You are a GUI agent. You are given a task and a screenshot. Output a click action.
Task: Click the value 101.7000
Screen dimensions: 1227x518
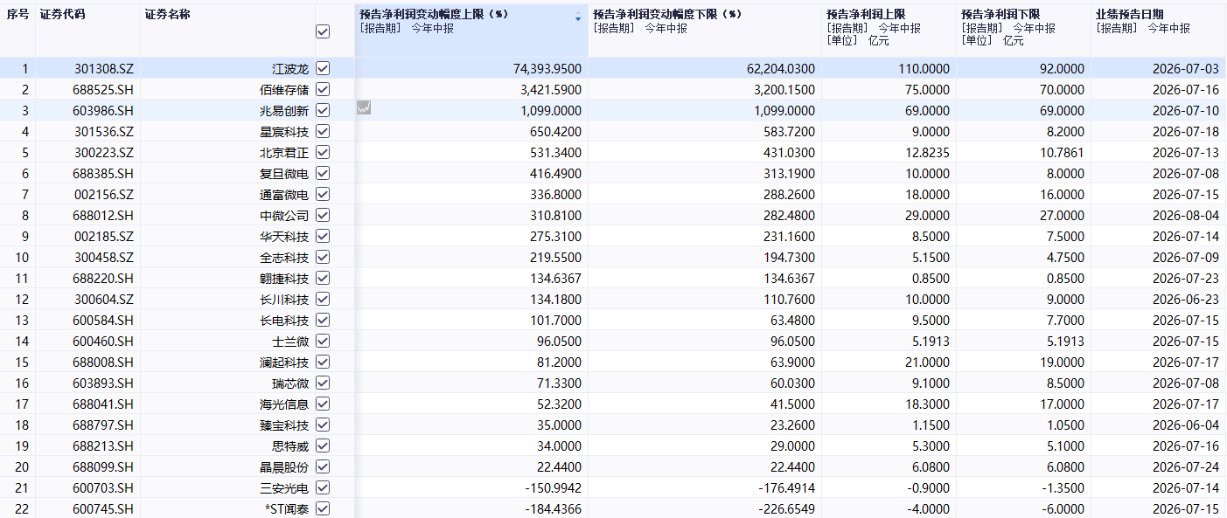[556, 320]
